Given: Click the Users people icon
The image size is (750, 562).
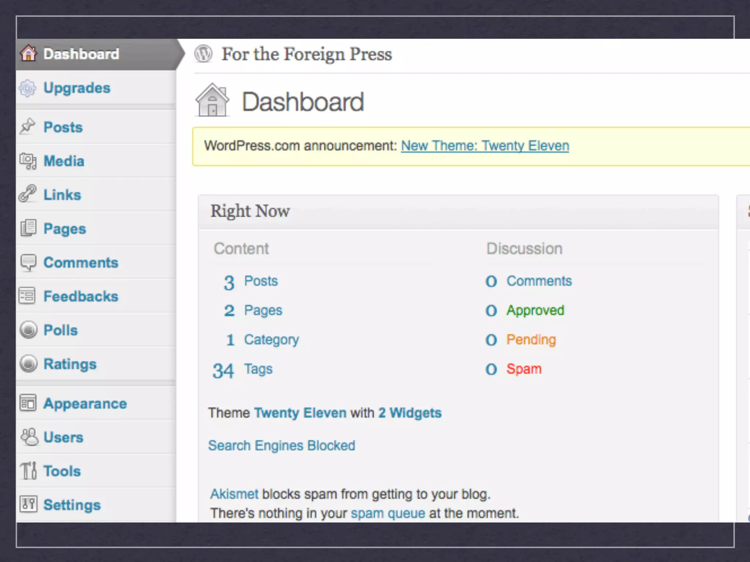Looking at the screenshot, I should tap(29, 437).
